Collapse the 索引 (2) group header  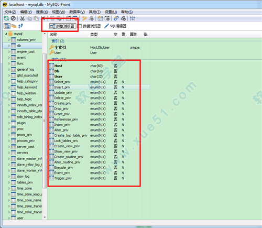(58, 41)
